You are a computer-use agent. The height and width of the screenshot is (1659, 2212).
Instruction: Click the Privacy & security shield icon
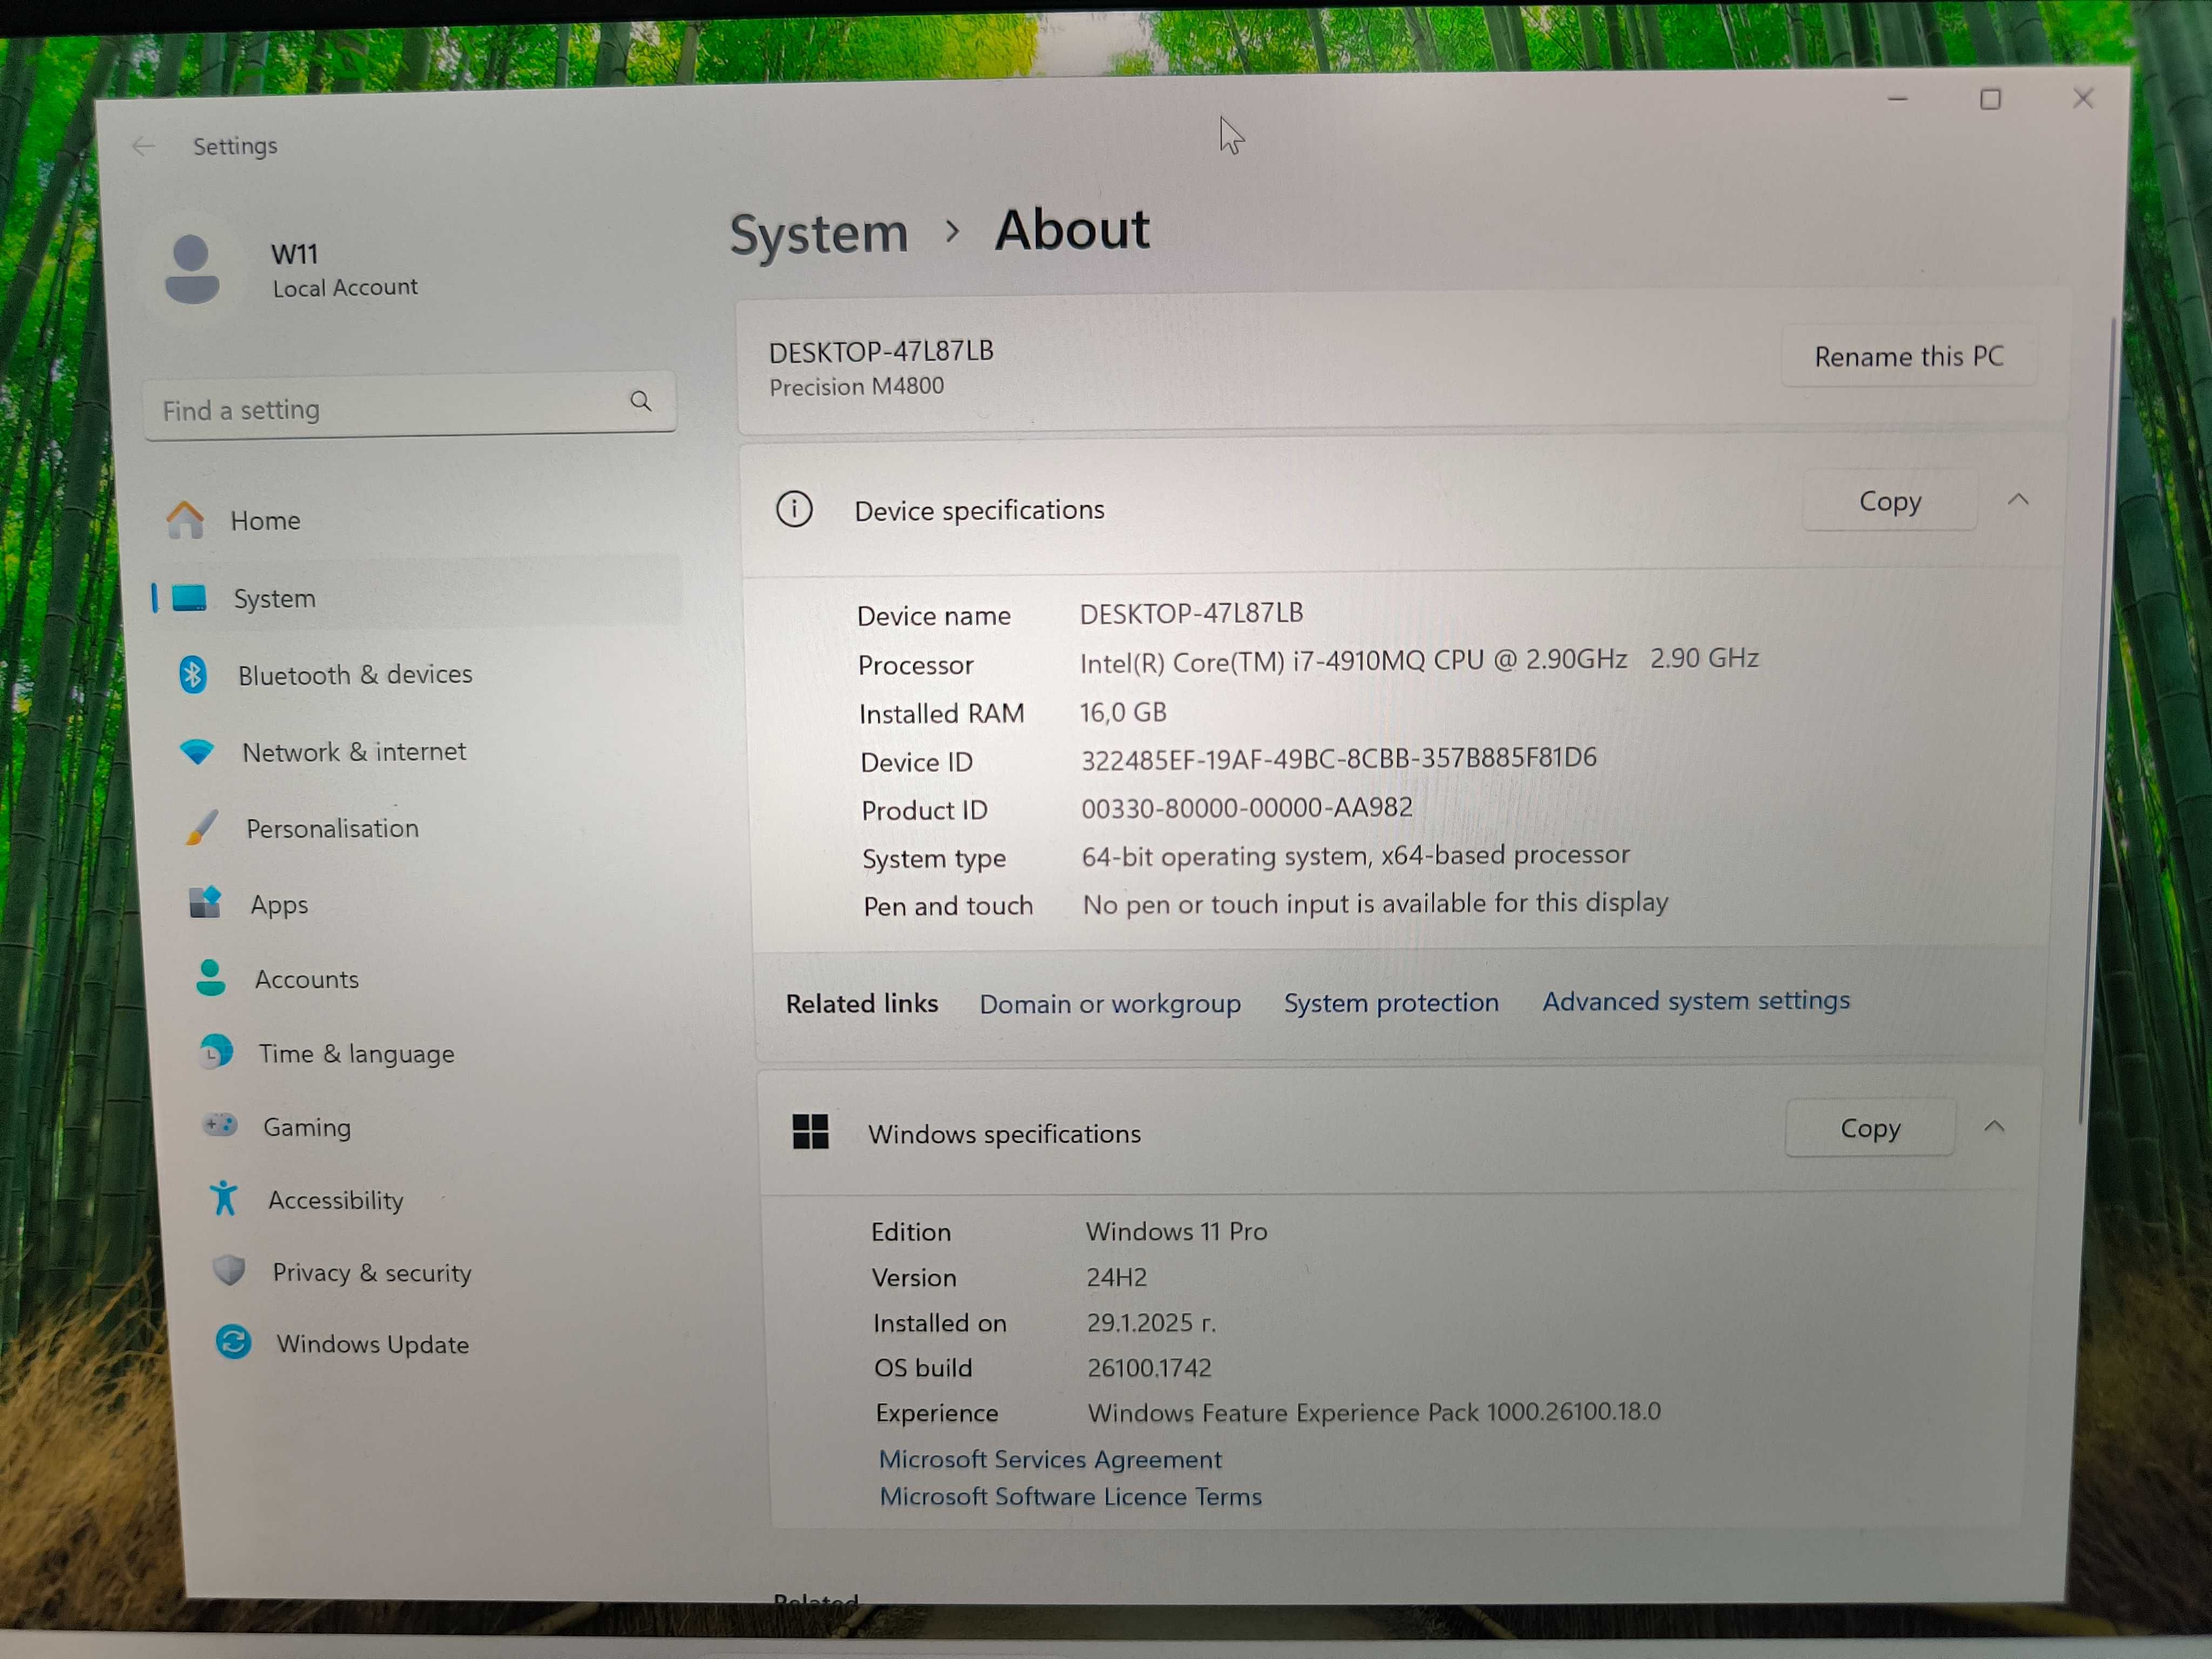(229, 1271)
